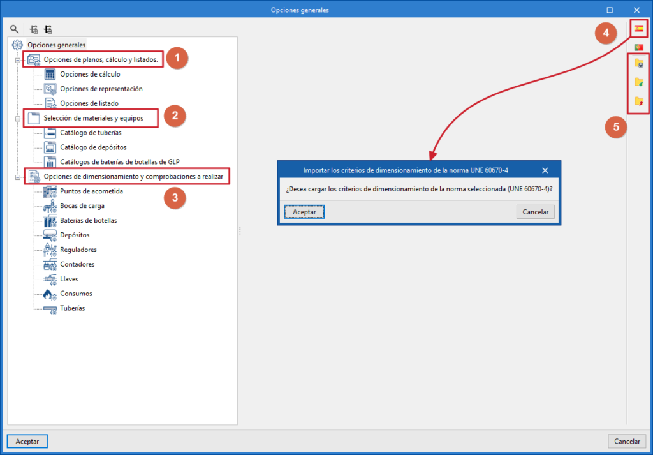Click the Portuguese flag icon

click(x=638, y=47)
